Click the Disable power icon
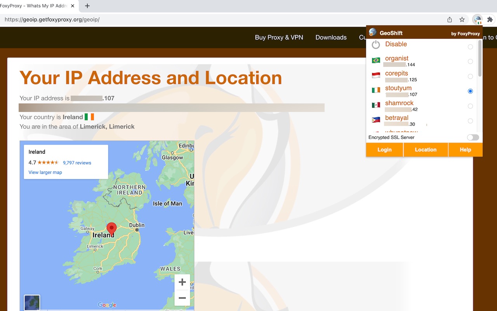 click(376, 45)
